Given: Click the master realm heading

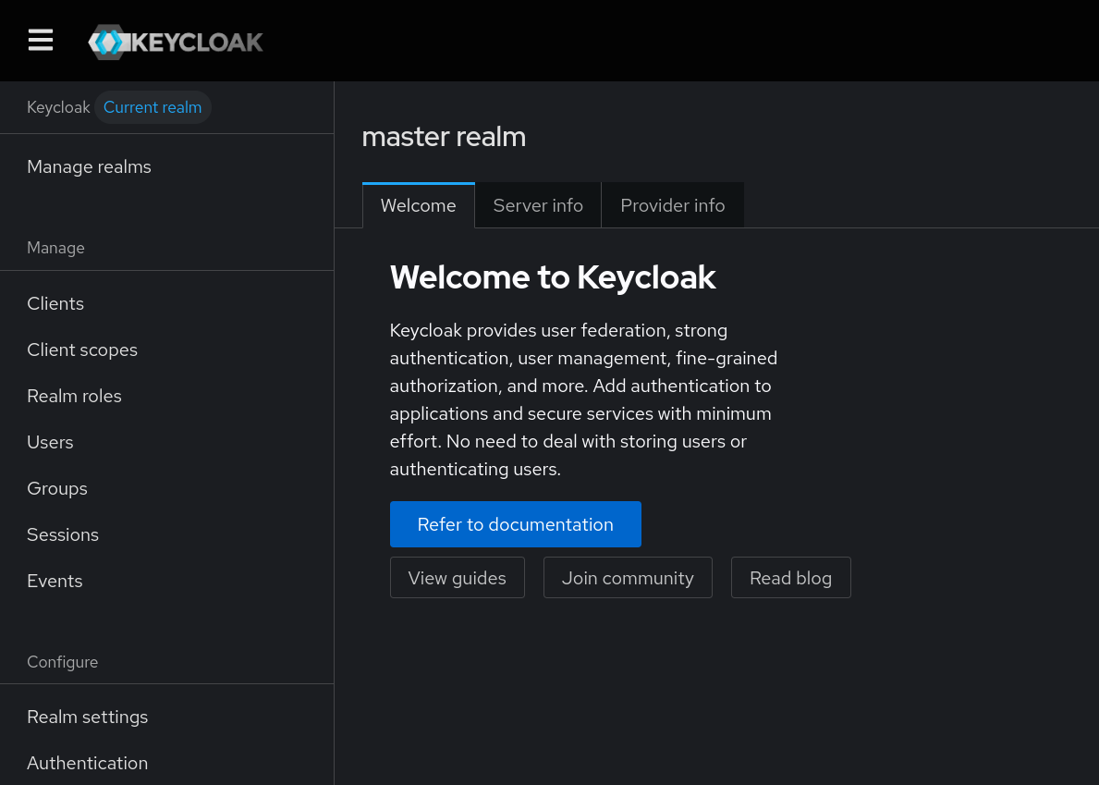Looking at the screenshot, I should [x=444, y=137].
